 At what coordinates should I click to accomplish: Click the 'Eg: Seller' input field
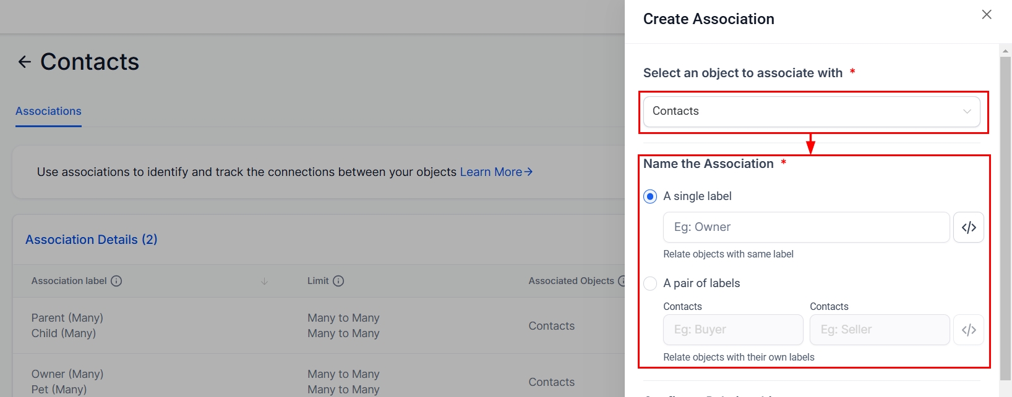pos(879,330)
